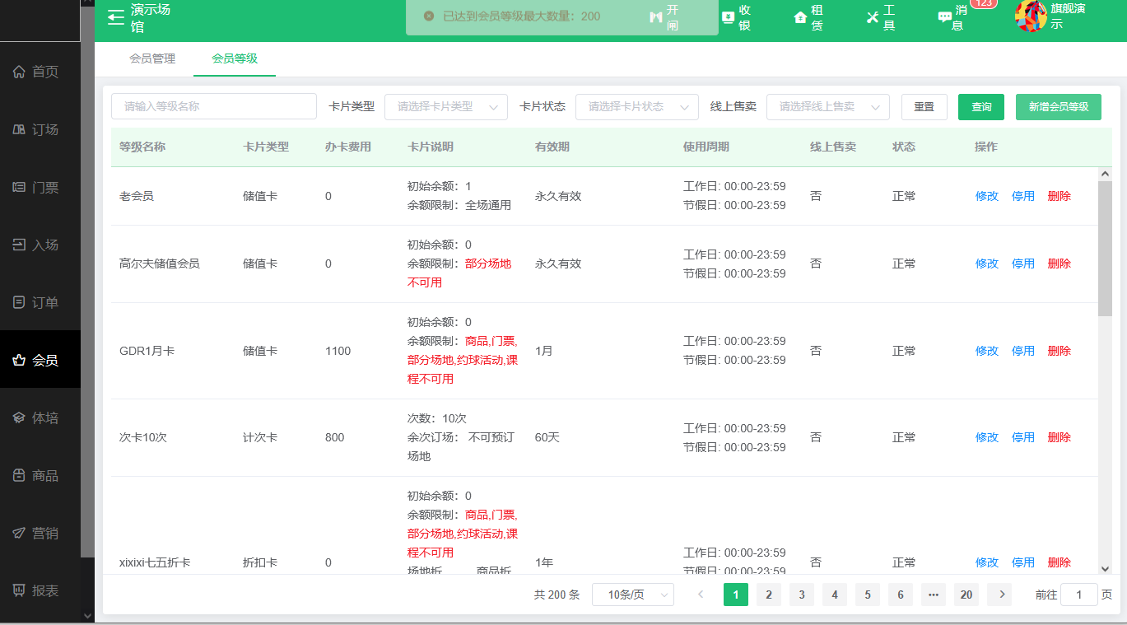Click the 订场 booking icon in sidebar
This screenshot has width=1127, height=625.
[x=20, y=129]
